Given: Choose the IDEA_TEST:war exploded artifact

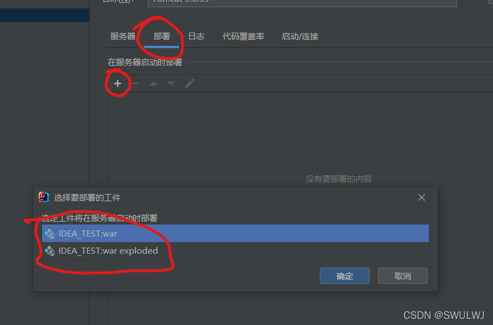Looking at the screenshot, I should pyautogui.click(x=235, y=251).
